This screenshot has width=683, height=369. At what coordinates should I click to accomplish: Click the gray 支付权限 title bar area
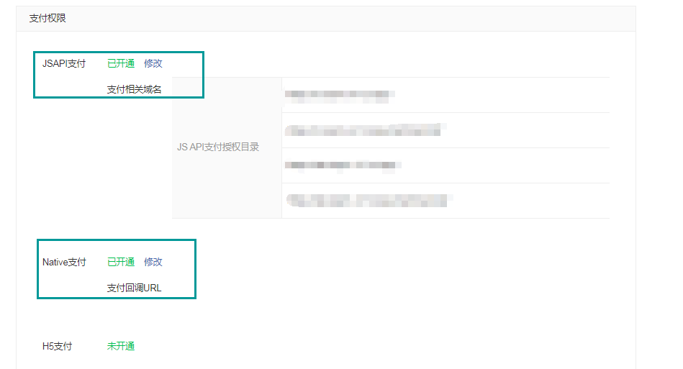[326, 19]
